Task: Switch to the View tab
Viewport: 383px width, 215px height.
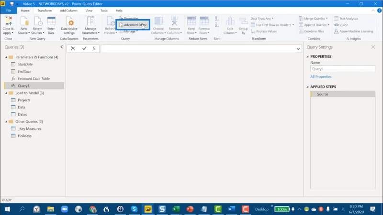Action: tap(89, 11)
